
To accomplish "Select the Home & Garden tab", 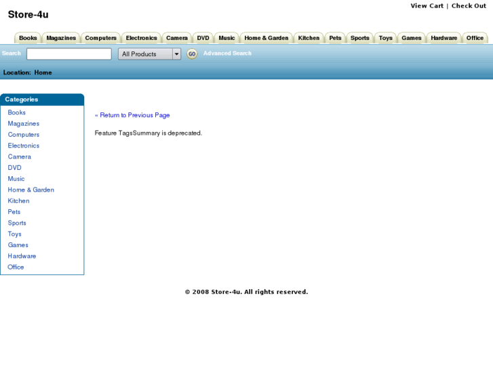I will pyautogui.click(x=267, y=38).
